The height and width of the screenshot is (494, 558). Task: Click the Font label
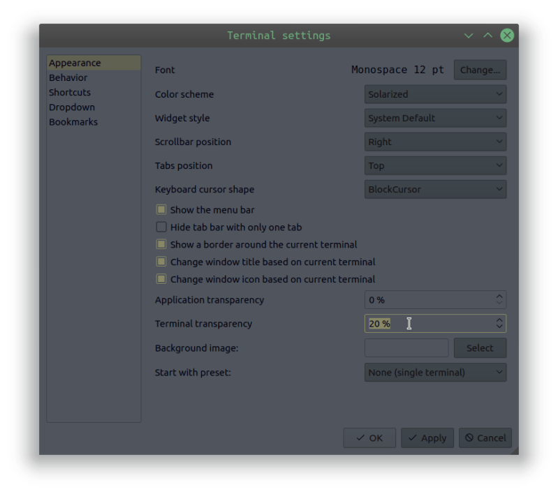tap(165, 70)
